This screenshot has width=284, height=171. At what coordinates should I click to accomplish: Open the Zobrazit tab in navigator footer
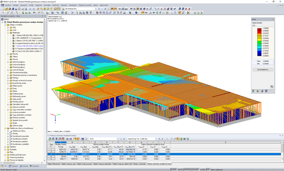[13, 166]
